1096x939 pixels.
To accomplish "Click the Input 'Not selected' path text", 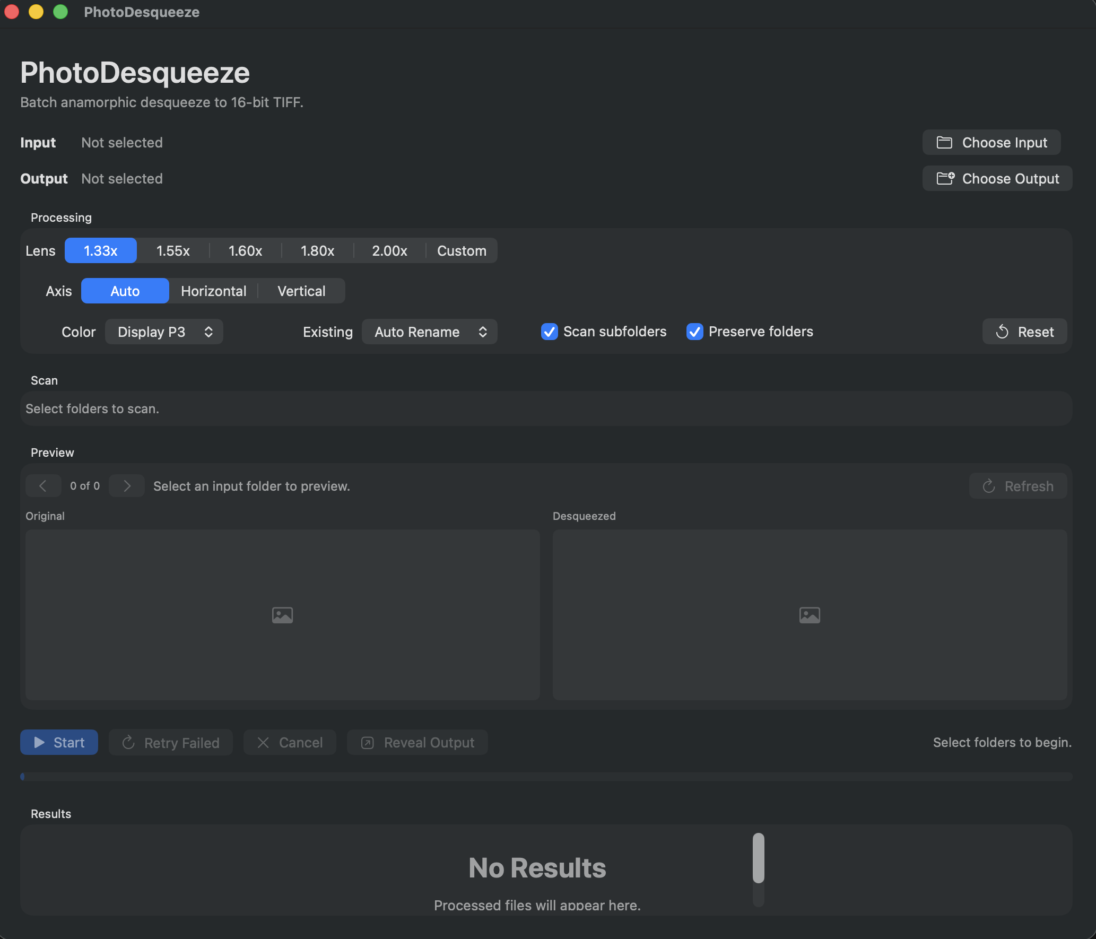I will (122, 142).
